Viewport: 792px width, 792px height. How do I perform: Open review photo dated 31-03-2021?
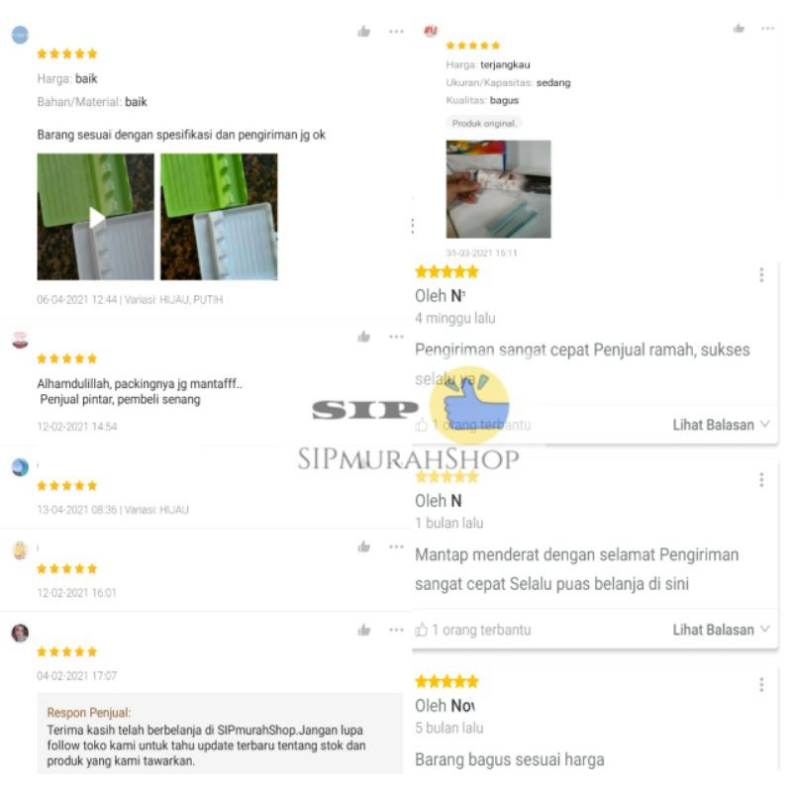coord(498,189)
